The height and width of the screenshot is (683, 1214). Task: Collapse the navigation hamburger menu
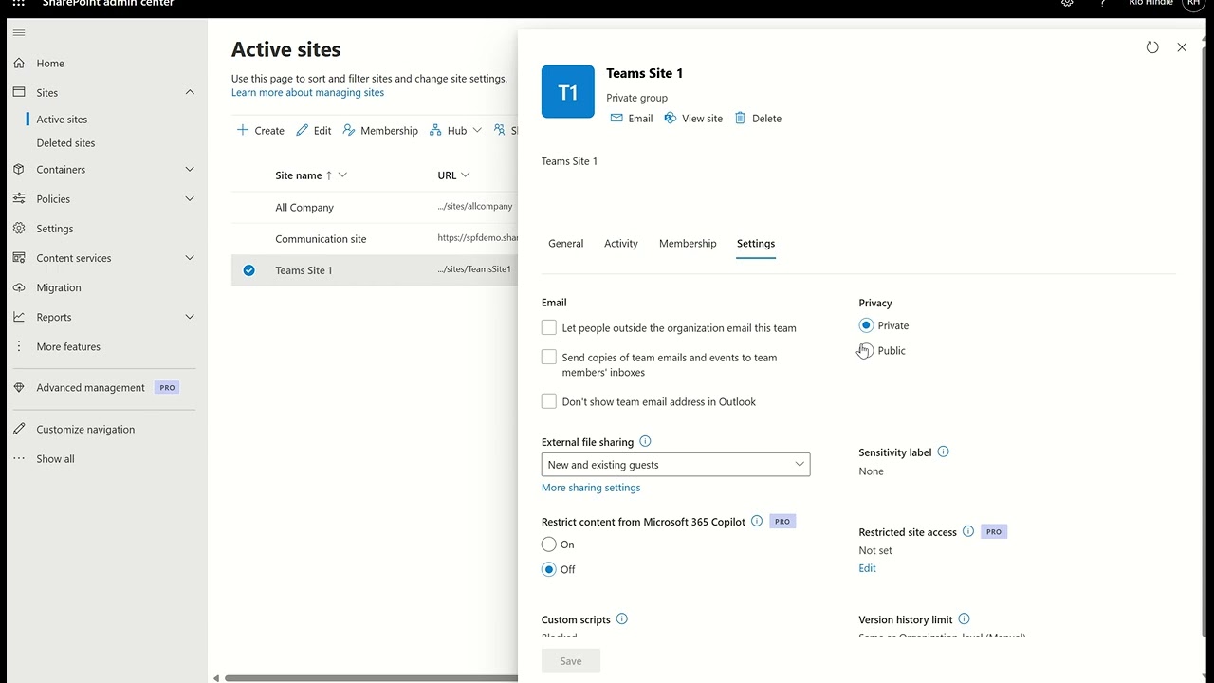[19, 32]
